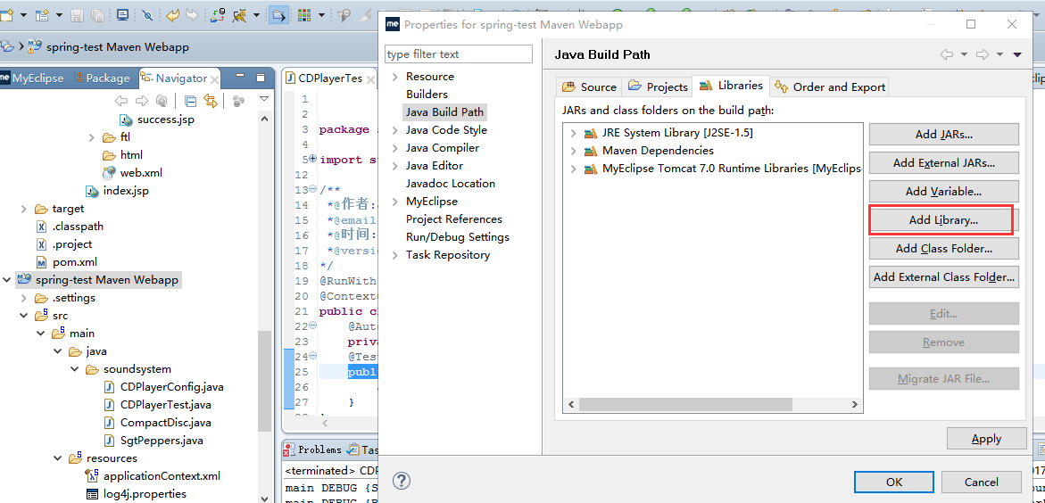Open the Package tab in left panel
The height and width of the screenshot is (503, 1045).
[102, 78]
